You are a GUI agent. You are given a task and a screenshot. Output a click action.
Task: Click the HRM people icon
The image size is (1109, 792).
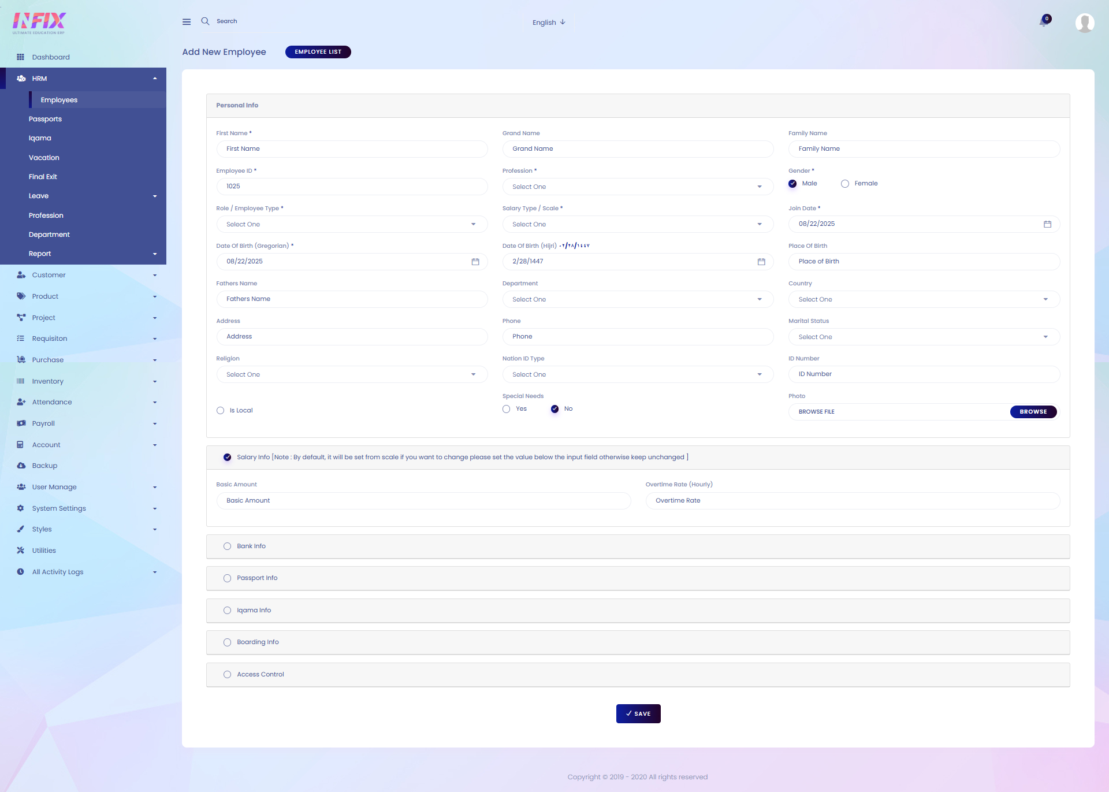pos(21,79)
